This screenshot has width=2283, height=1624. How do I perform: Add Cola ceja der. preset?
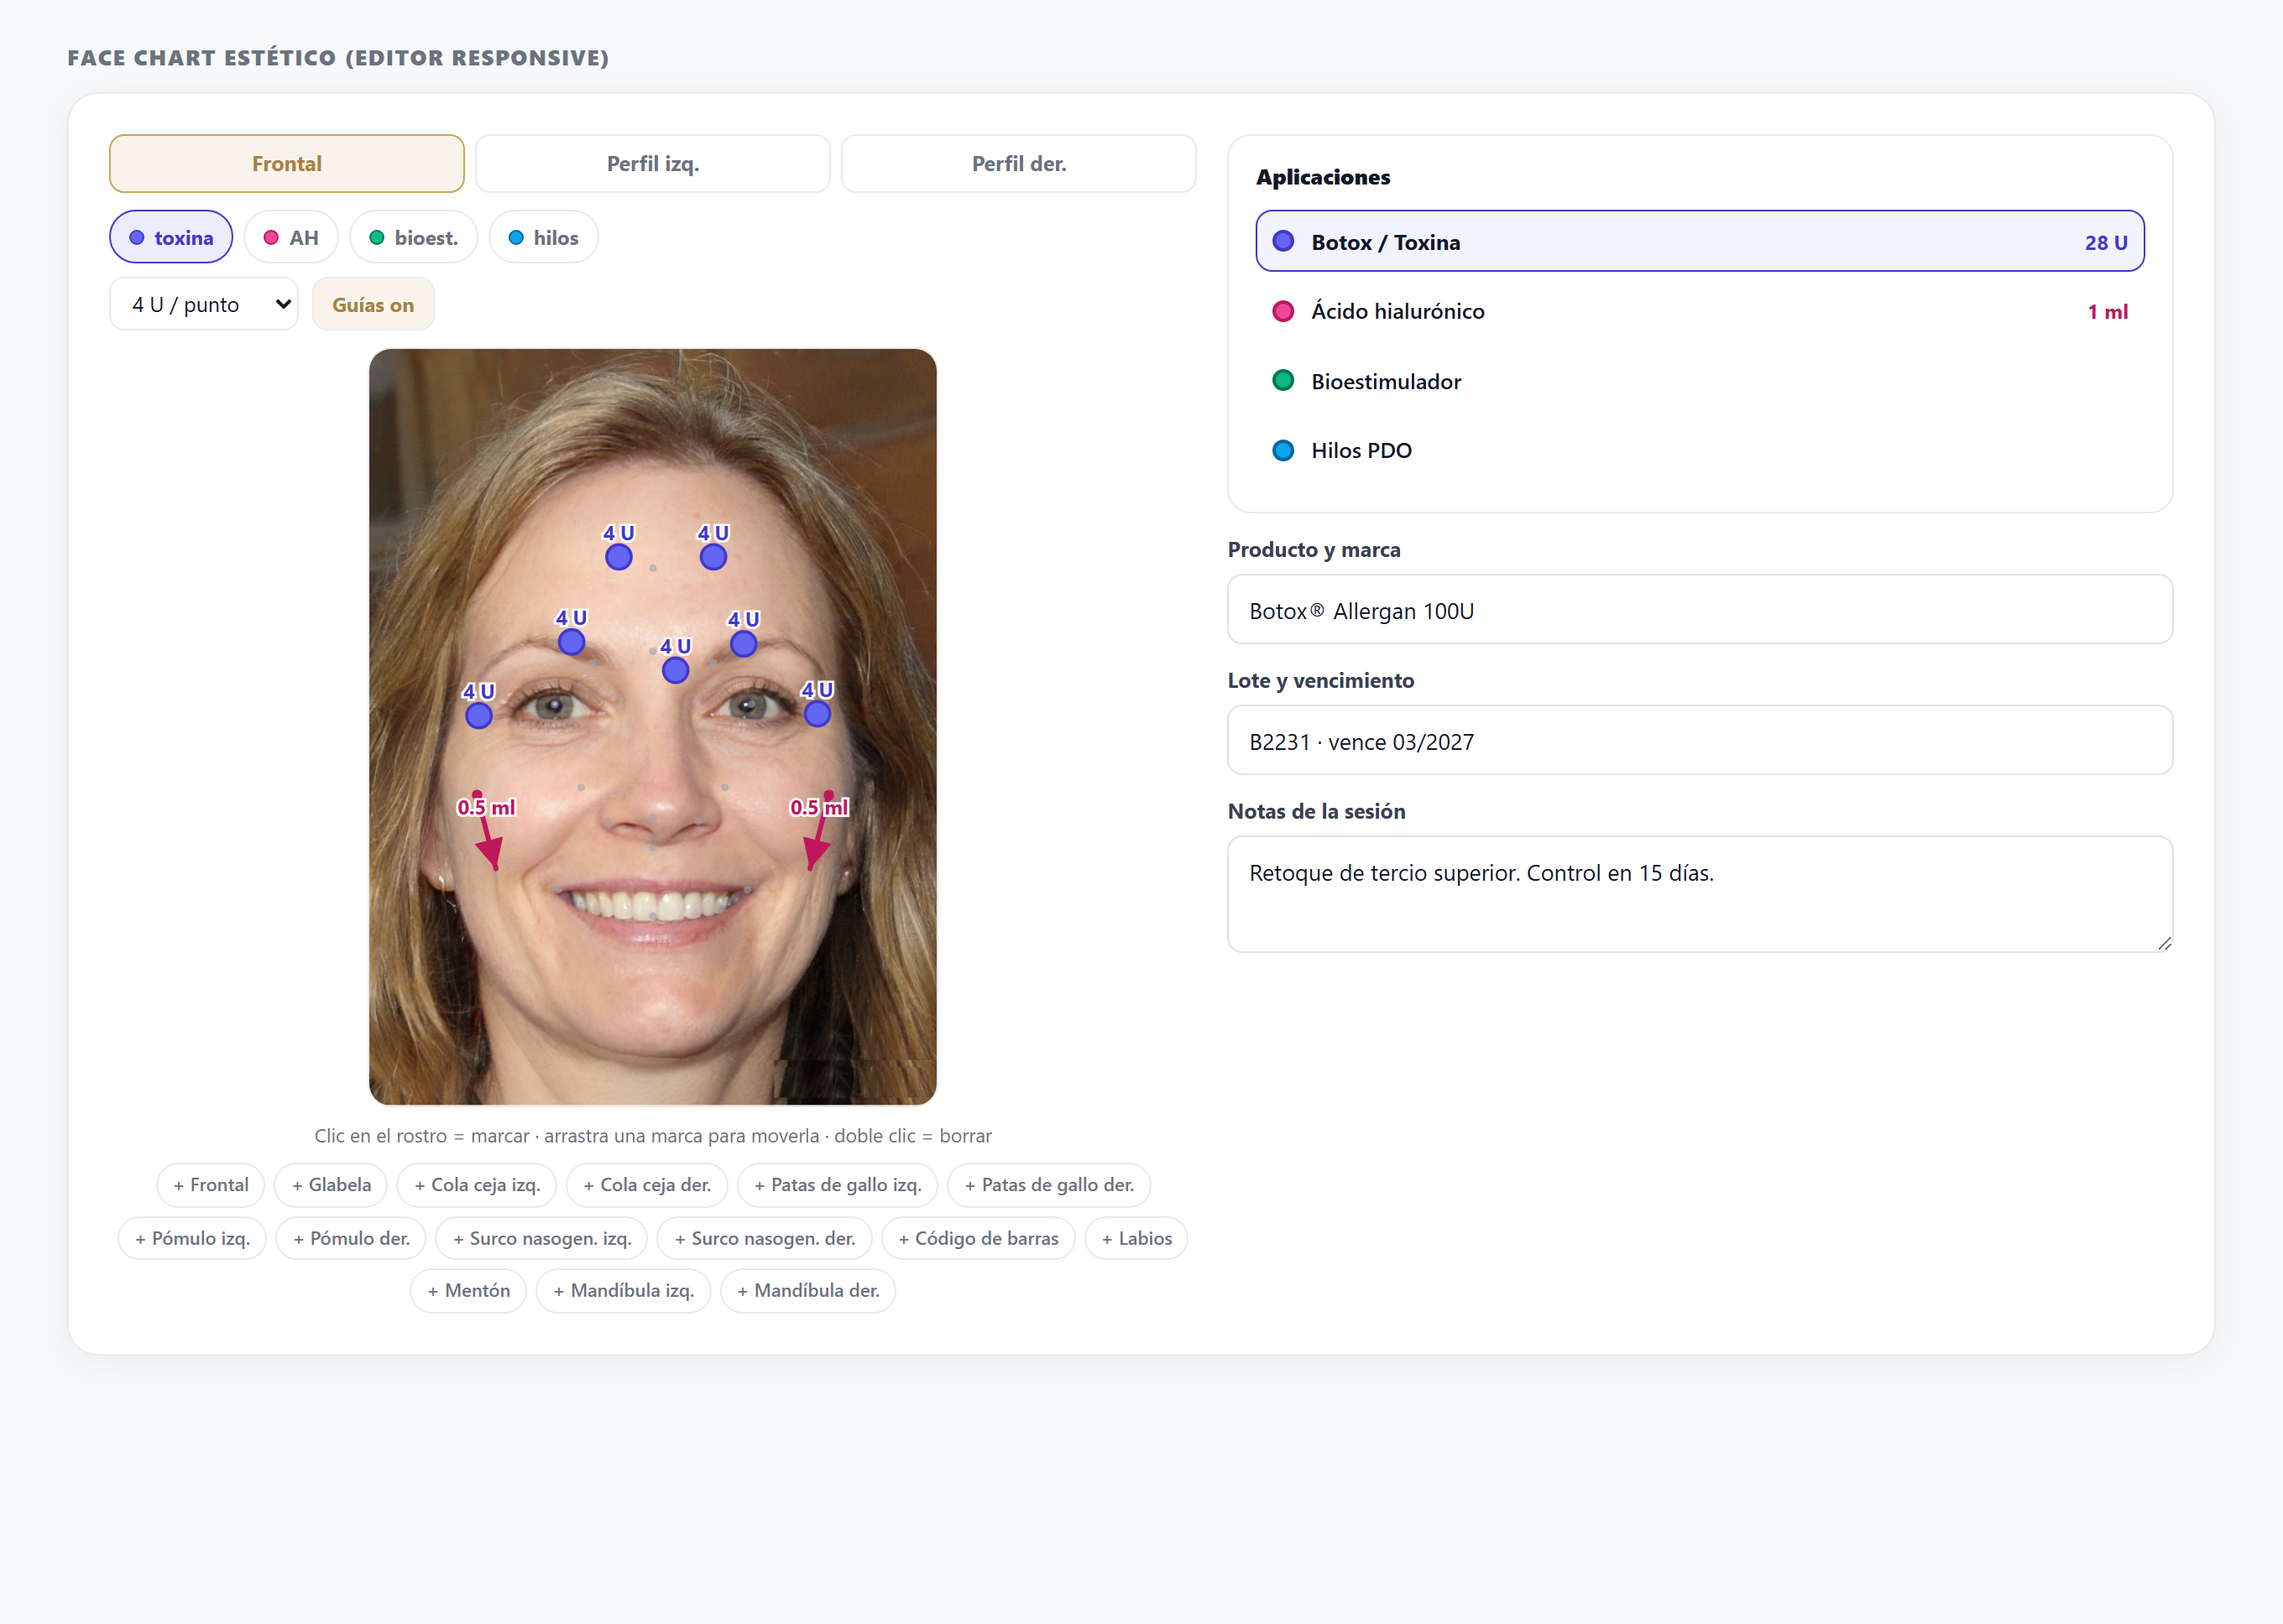(x=647, y=1185)
